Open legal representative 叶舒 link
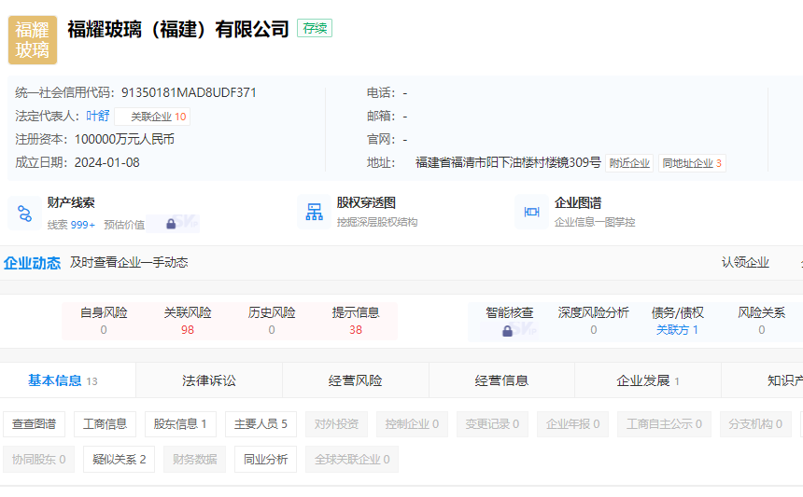The height and width of the screenshot is (497, 803). [97, 116]
